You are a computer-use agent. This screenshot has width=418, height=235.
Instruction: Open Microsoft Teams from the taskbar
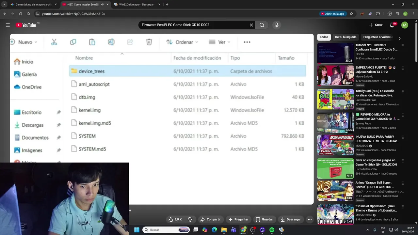(233, 230)
